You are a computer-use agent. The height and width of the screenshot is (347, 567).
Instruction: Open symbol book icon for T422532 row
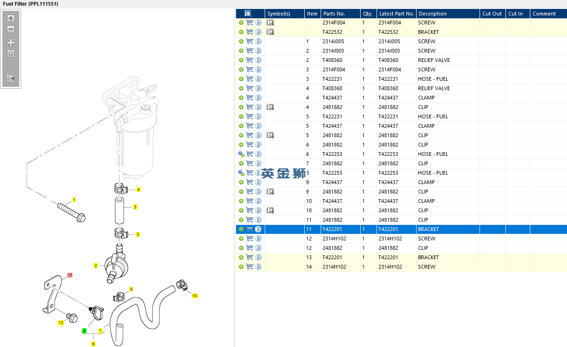tap(270, 32)
